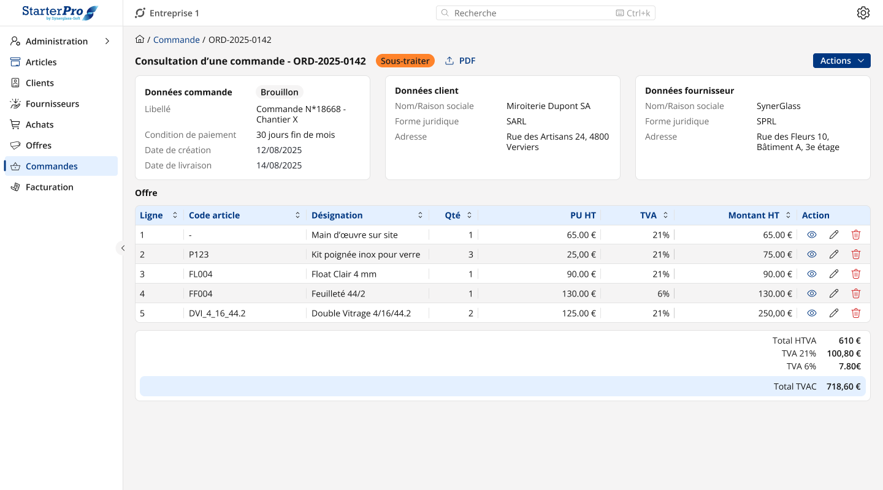Switch to the Offres section
This screenshot has width=883, height=490.
(14, 145)
